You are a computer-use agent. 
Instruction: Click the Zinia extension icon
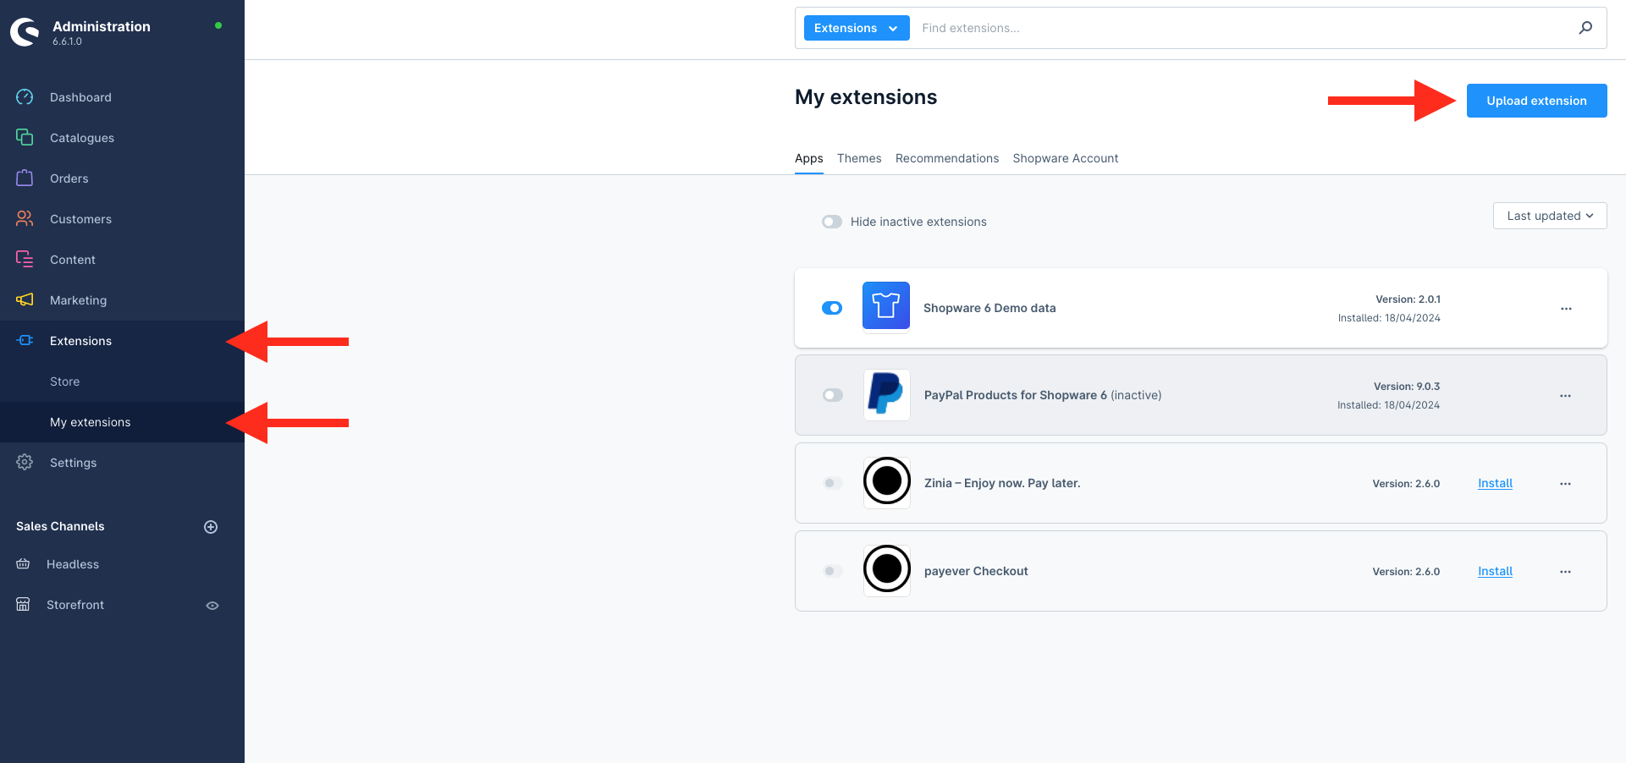pos(887,482)
